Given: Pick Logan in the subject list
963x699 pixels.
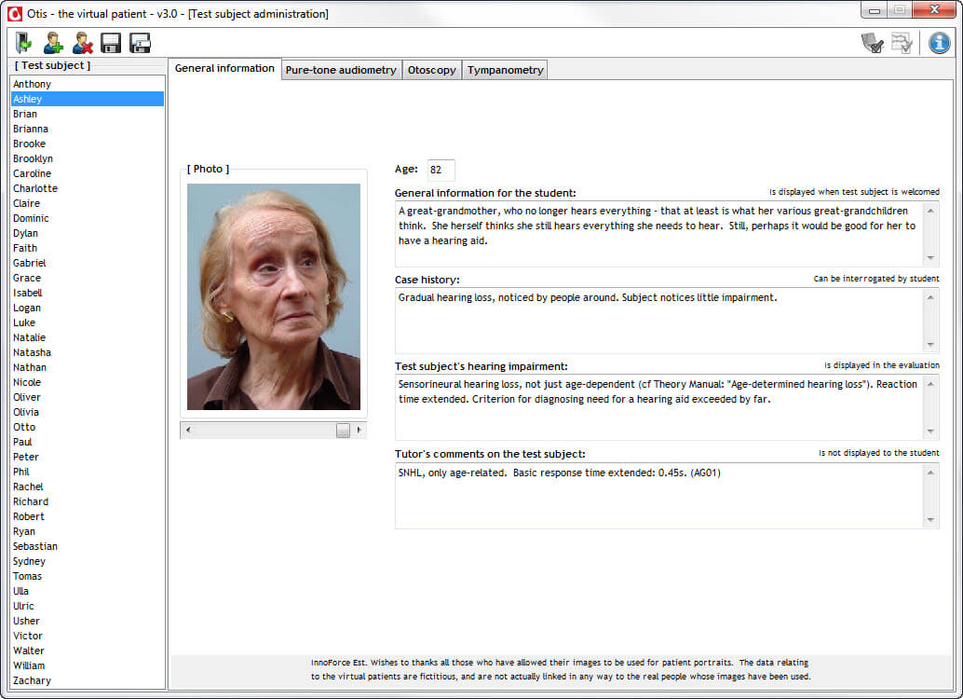Looking at the screenshot, I should 88,308.
